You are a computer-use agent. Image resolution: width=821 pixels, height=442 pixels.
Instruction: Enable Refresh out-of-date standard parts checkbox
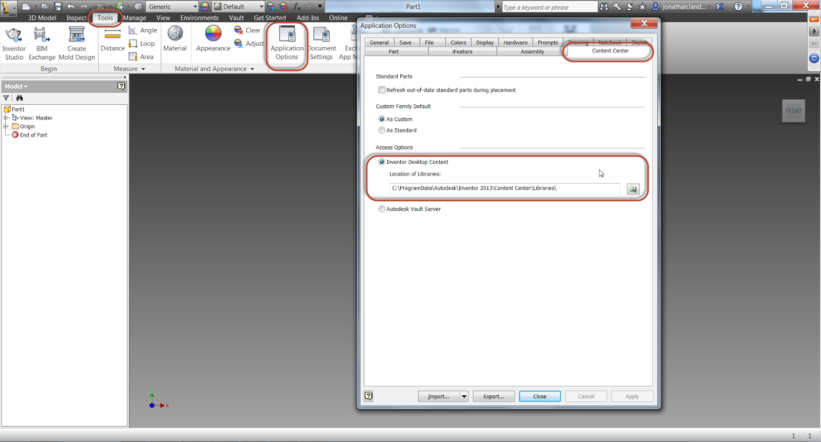click(x=382, y=90)
